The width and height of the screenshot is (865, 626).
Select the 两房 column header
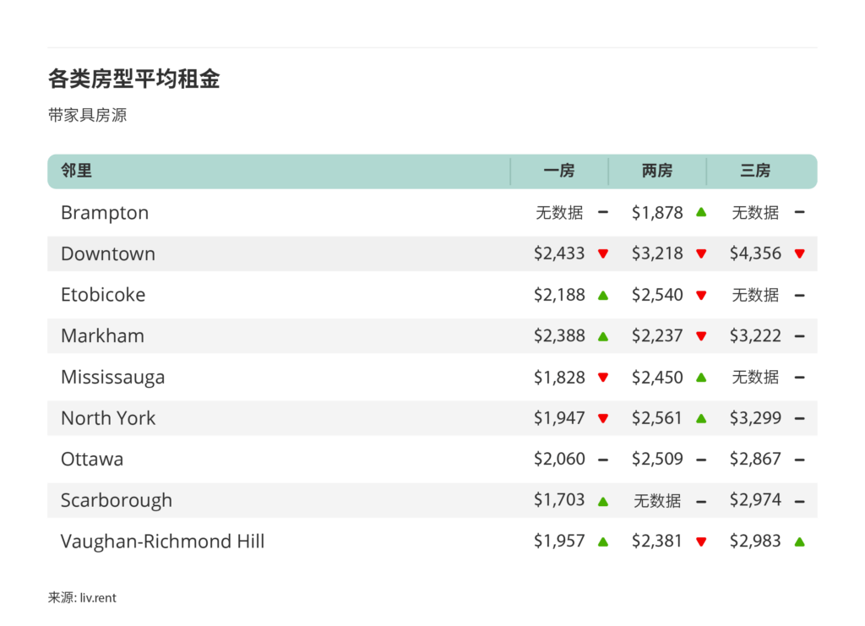[x=657, y=171]
